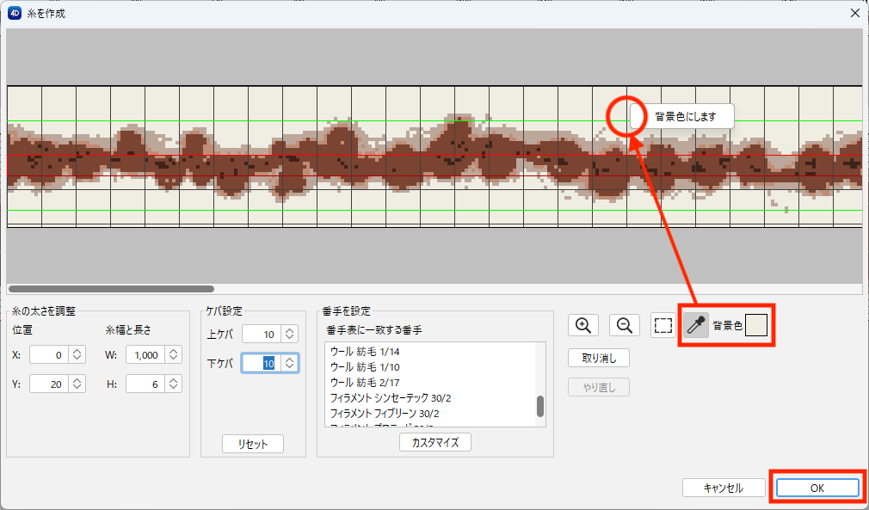Viewport: 869px width, 510px height.
Task: Decrease X value with stepper down arrow
Action: click(x=77, y=359)
